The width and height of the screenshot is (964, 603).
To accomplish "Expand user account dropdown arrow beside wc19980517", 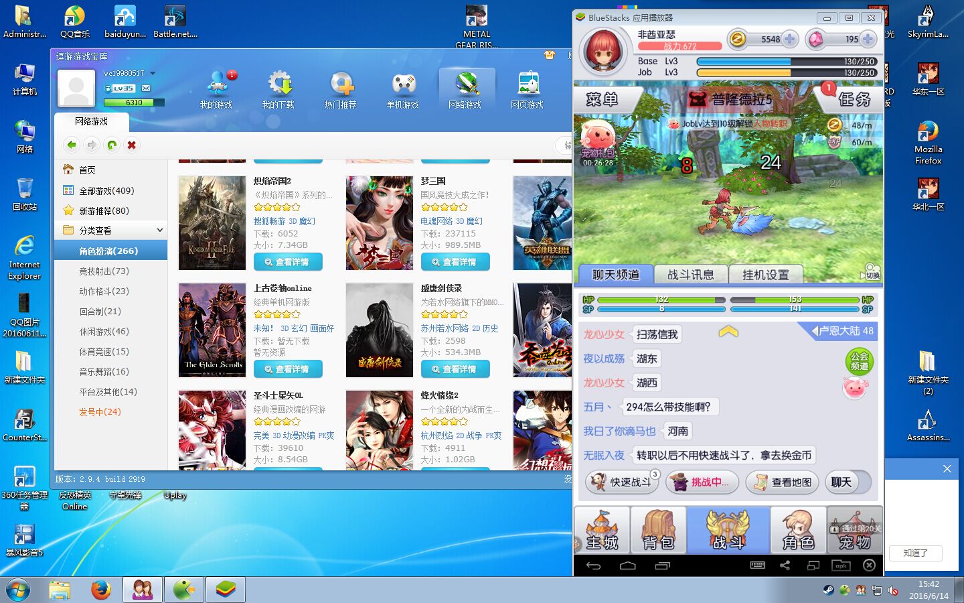I will [x=153, y=73].
